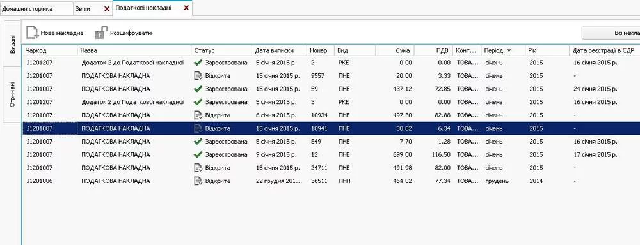Select the Отримані side tab
This screenshot has width=640, height=245.
pos(13,94)
